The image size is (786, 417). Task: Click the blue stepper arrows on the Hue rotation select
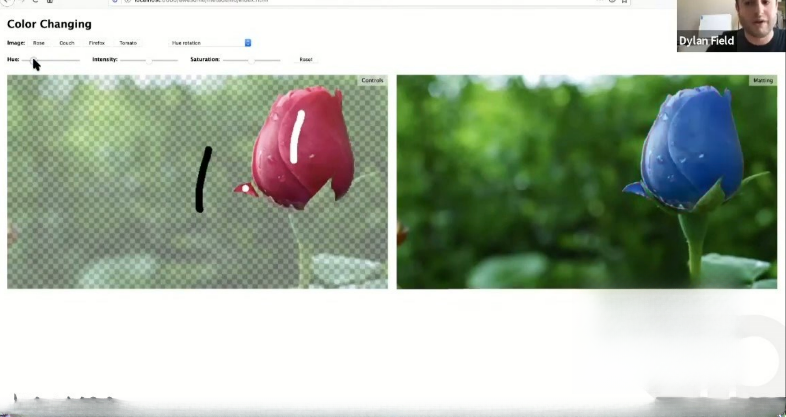pos(248,43)
